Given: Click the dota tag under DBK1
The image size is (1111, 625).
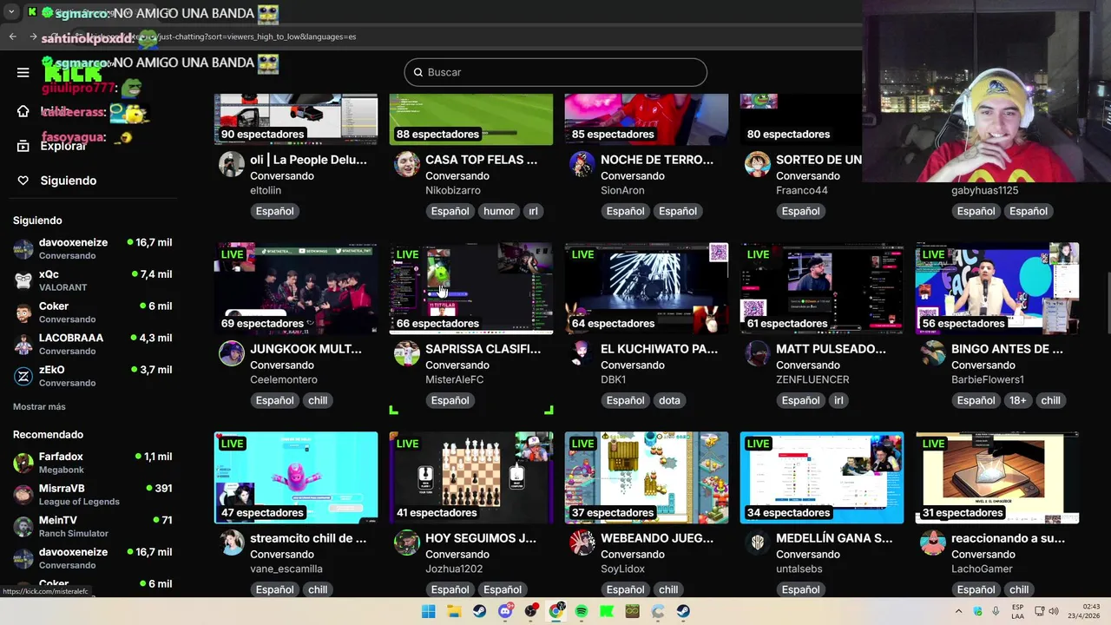Looking at the screenshot, I should pyautogui.click(x=669, y=400).
